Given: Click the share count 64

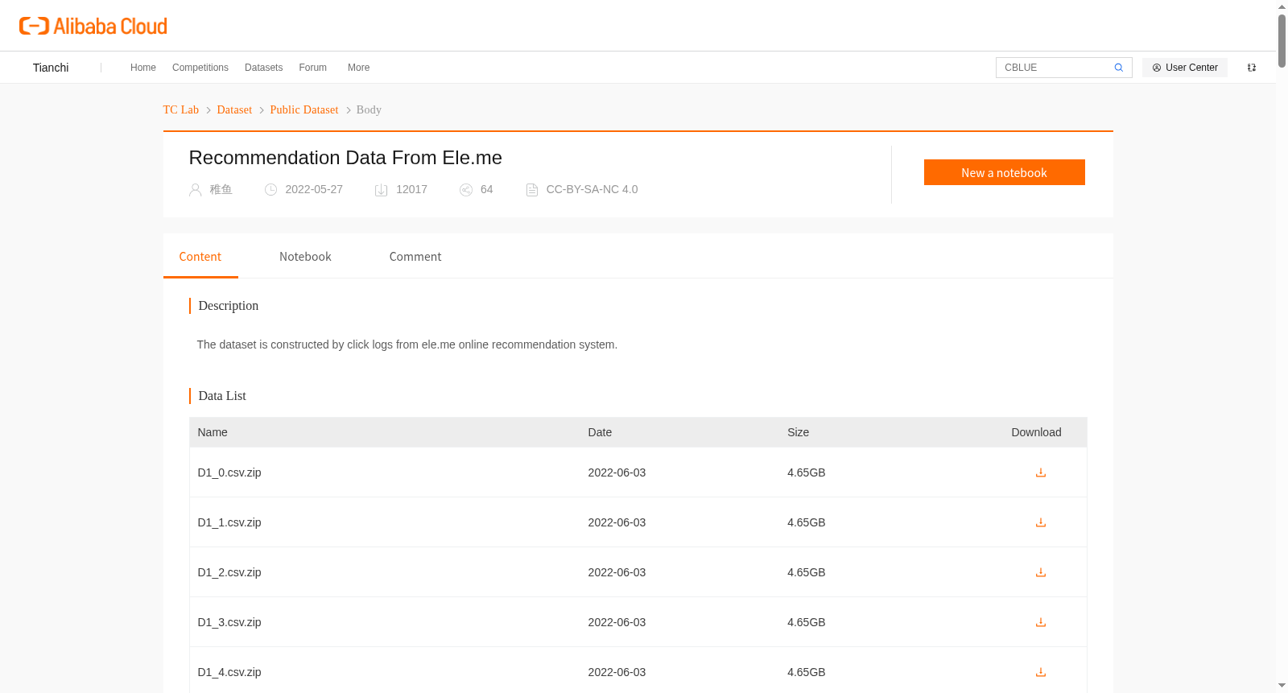Looking at the screenshot, I should click(487, 190).
